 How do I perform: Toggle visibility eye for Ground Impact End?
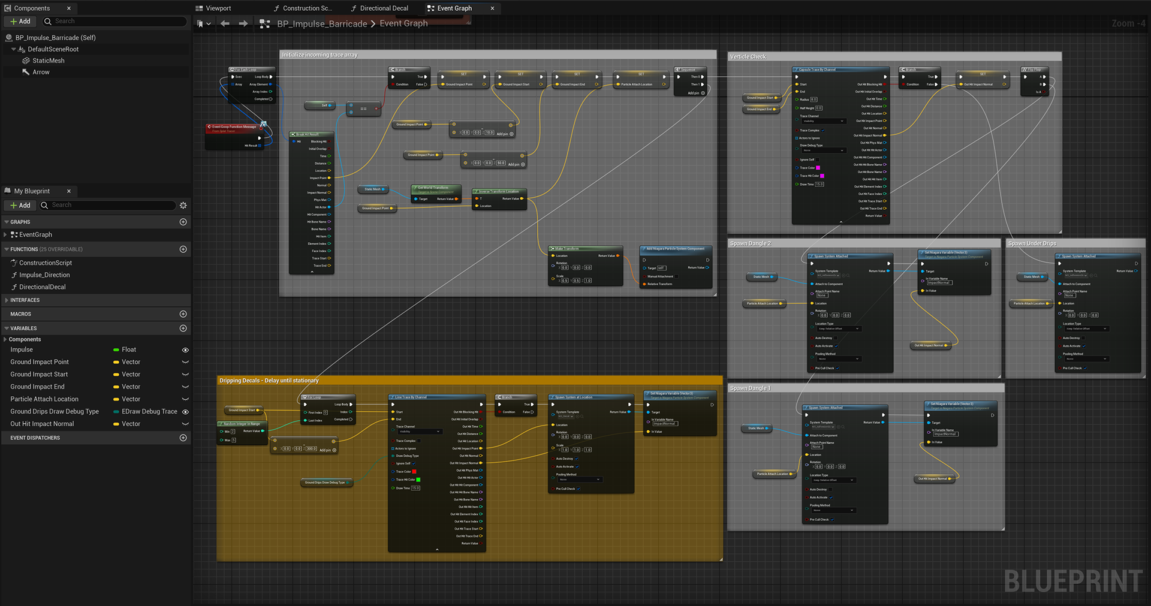pos(185,387)
